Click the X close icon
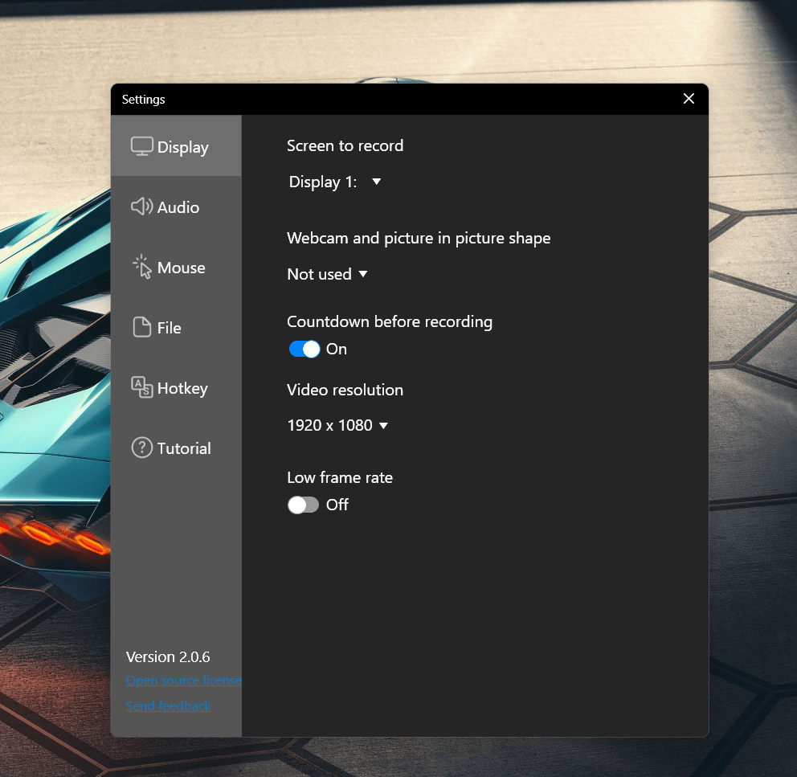The height and width of the screenshot is (777, 797). point(689,99)
